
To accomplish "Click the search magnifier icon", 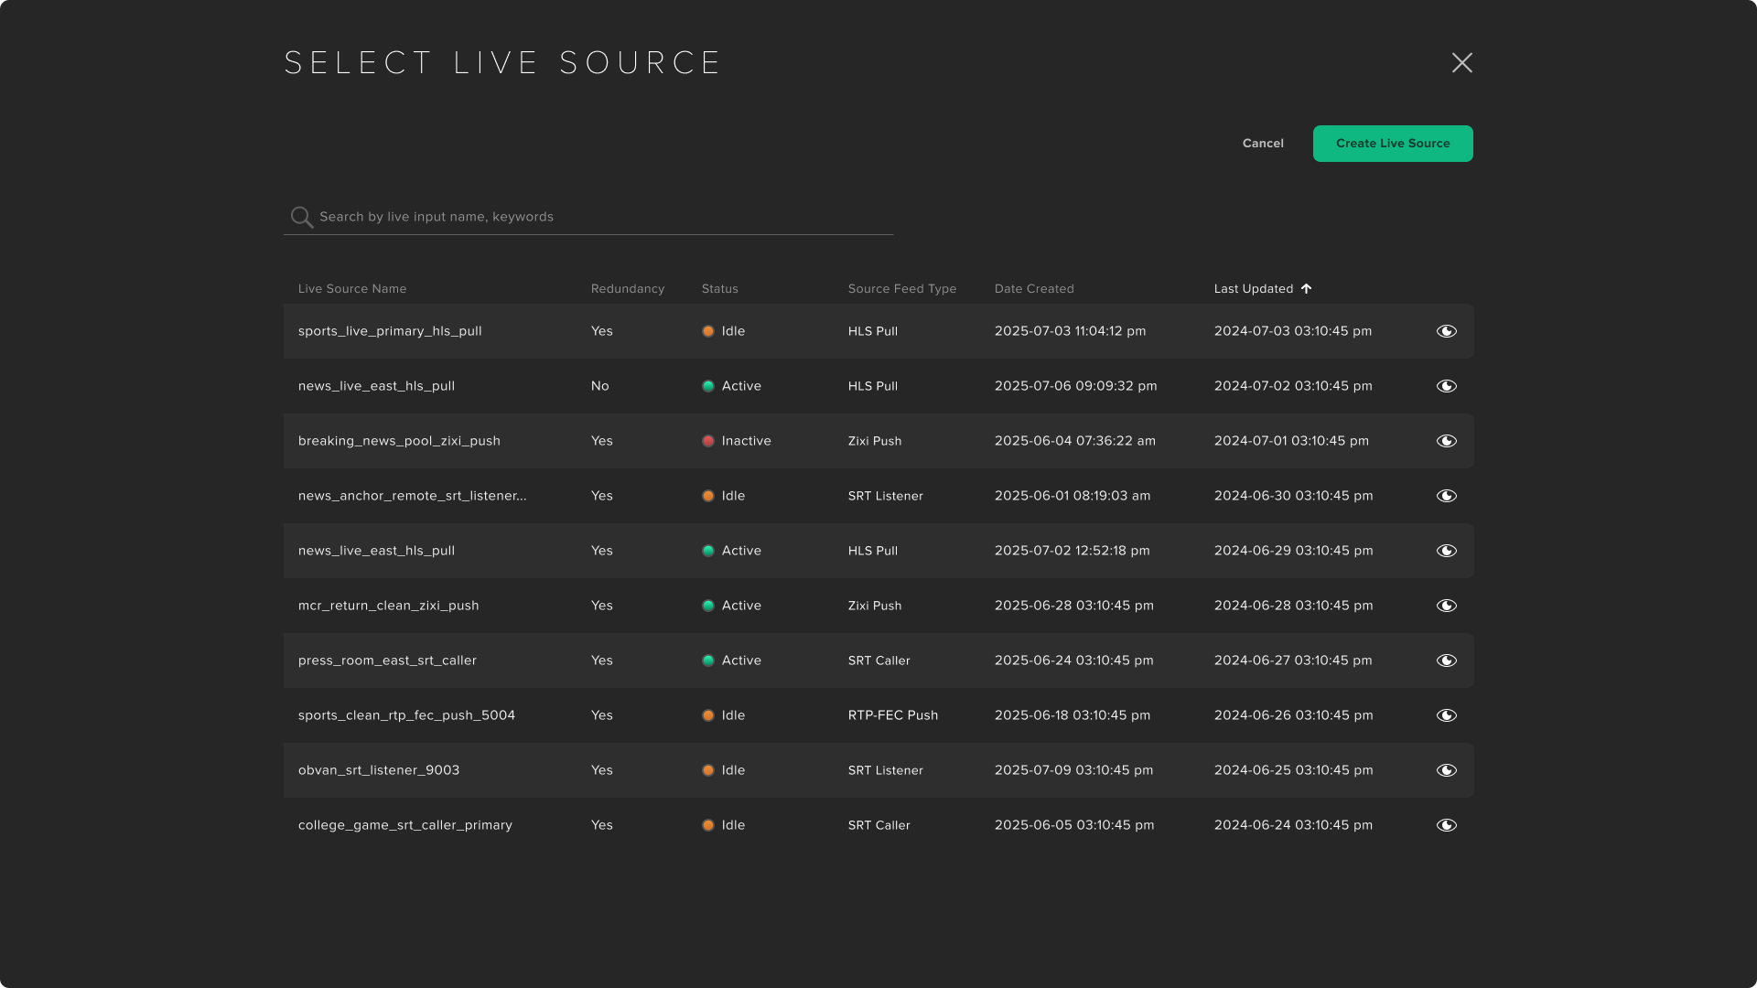I will [301, 217].
